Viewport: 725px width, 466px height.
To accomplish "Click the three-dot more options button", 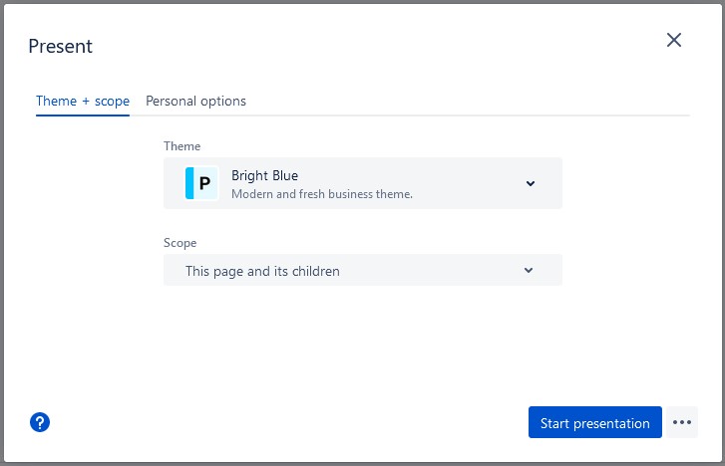I will (x=682, y=422).
